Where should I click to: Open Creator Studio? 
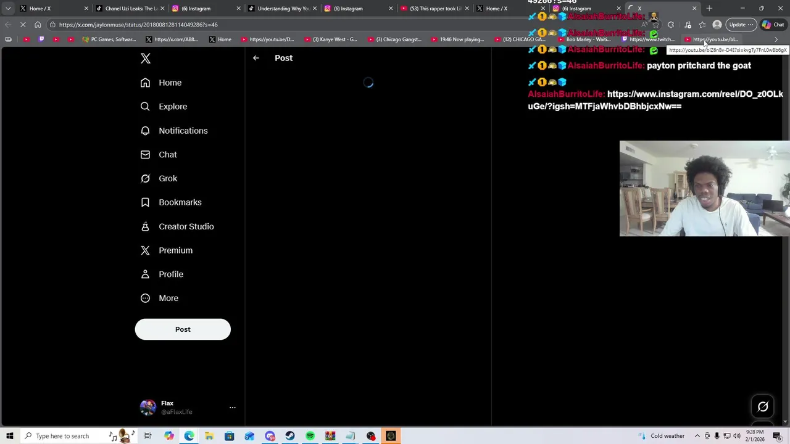[x=177, y=226]
